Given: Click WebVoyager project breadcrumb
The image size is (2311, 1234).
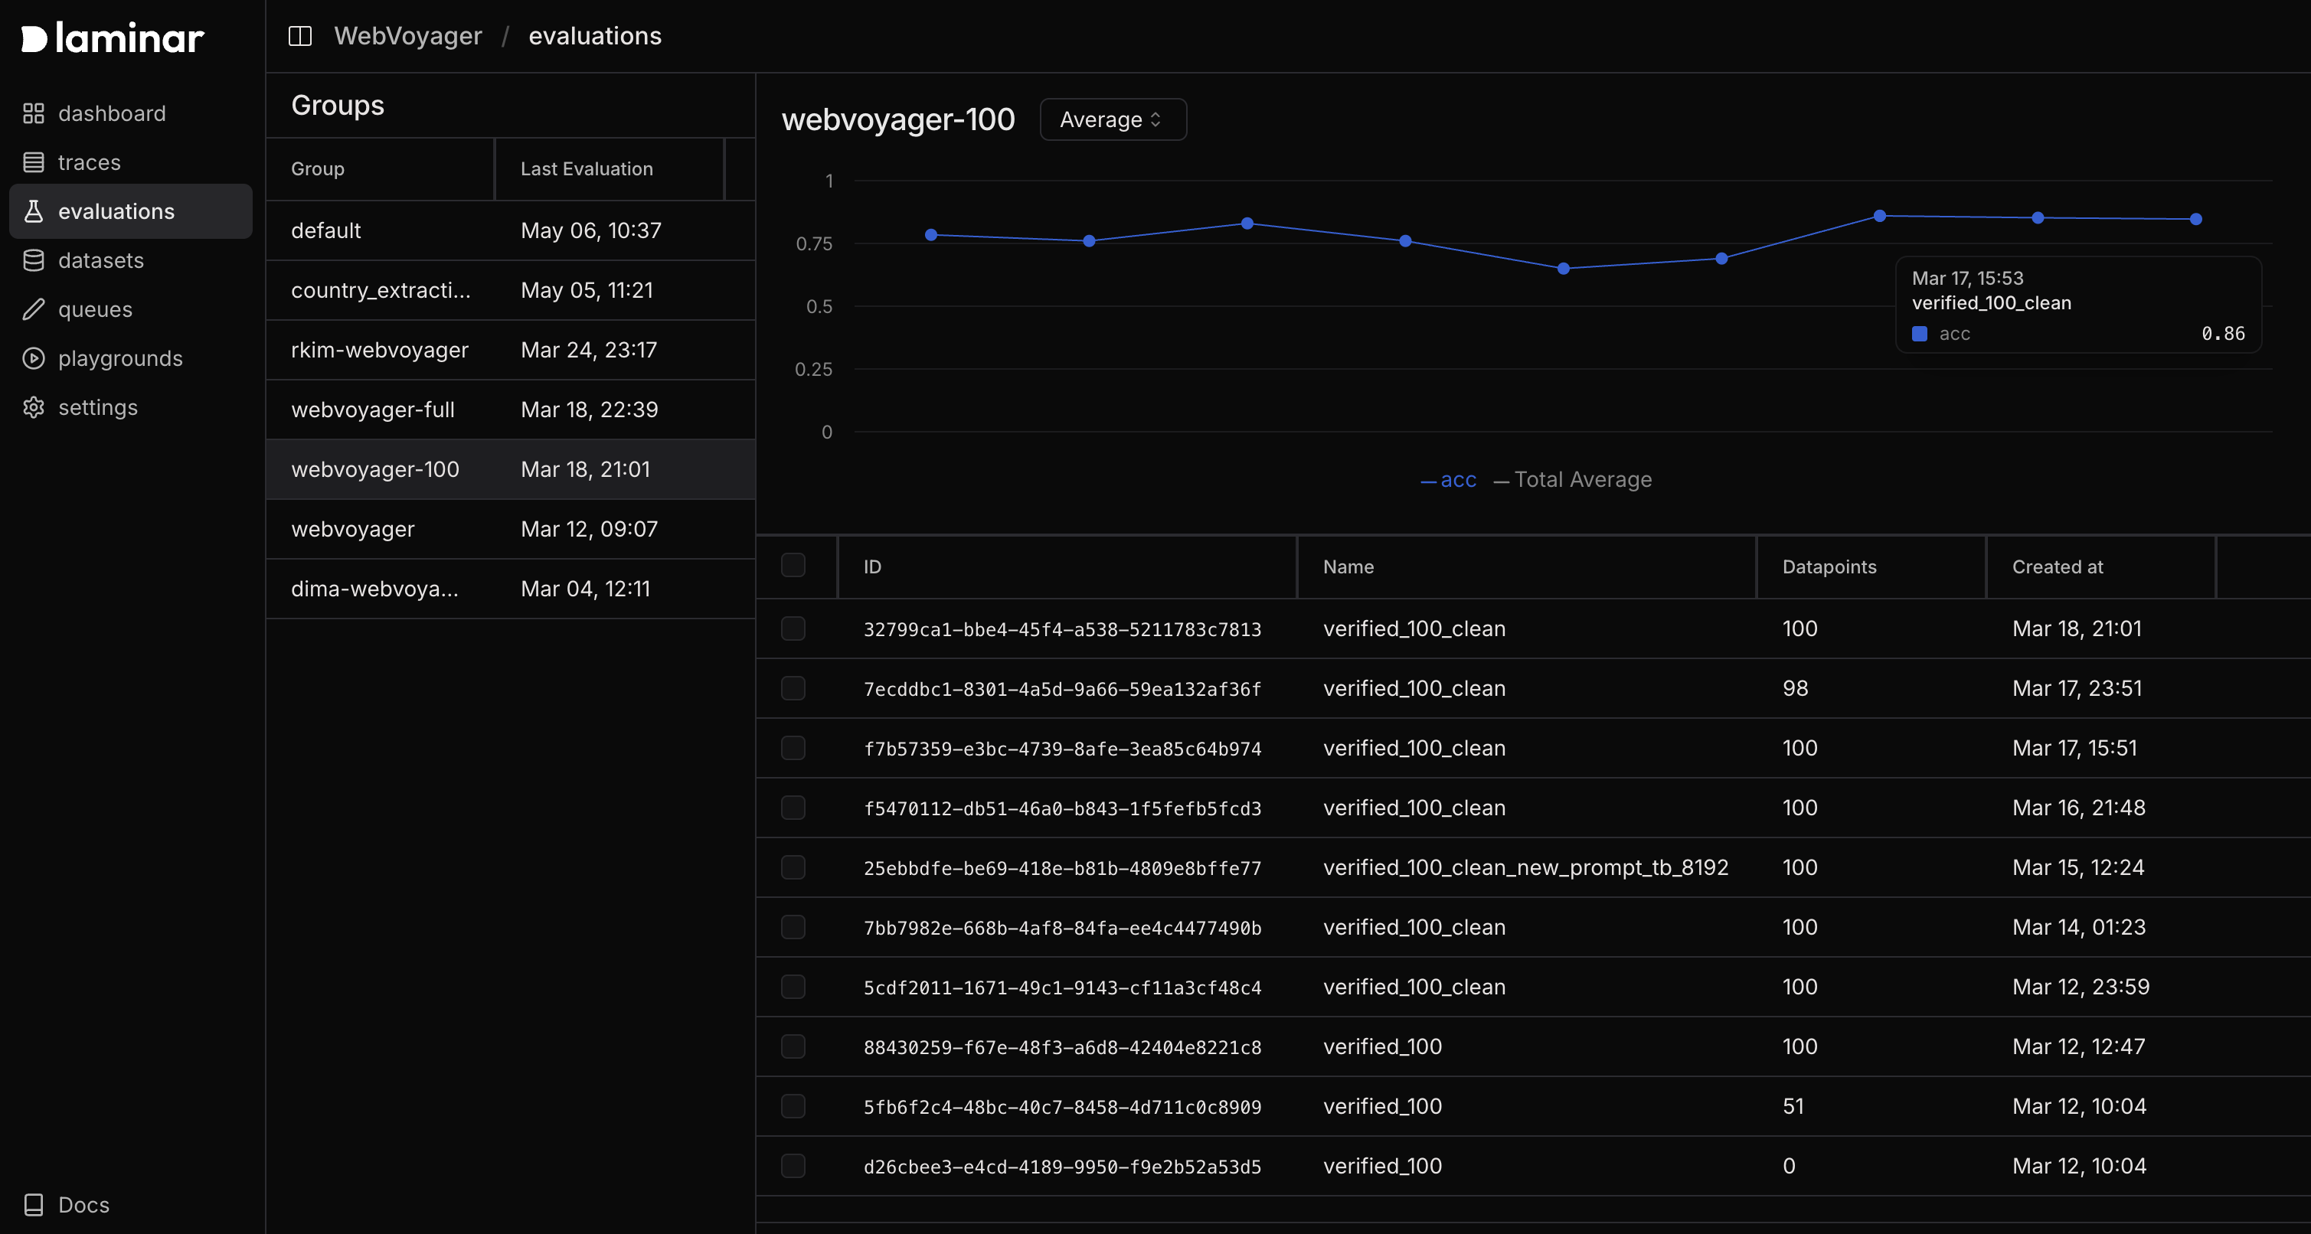Looking at the screenshot, I should point(407,36).
